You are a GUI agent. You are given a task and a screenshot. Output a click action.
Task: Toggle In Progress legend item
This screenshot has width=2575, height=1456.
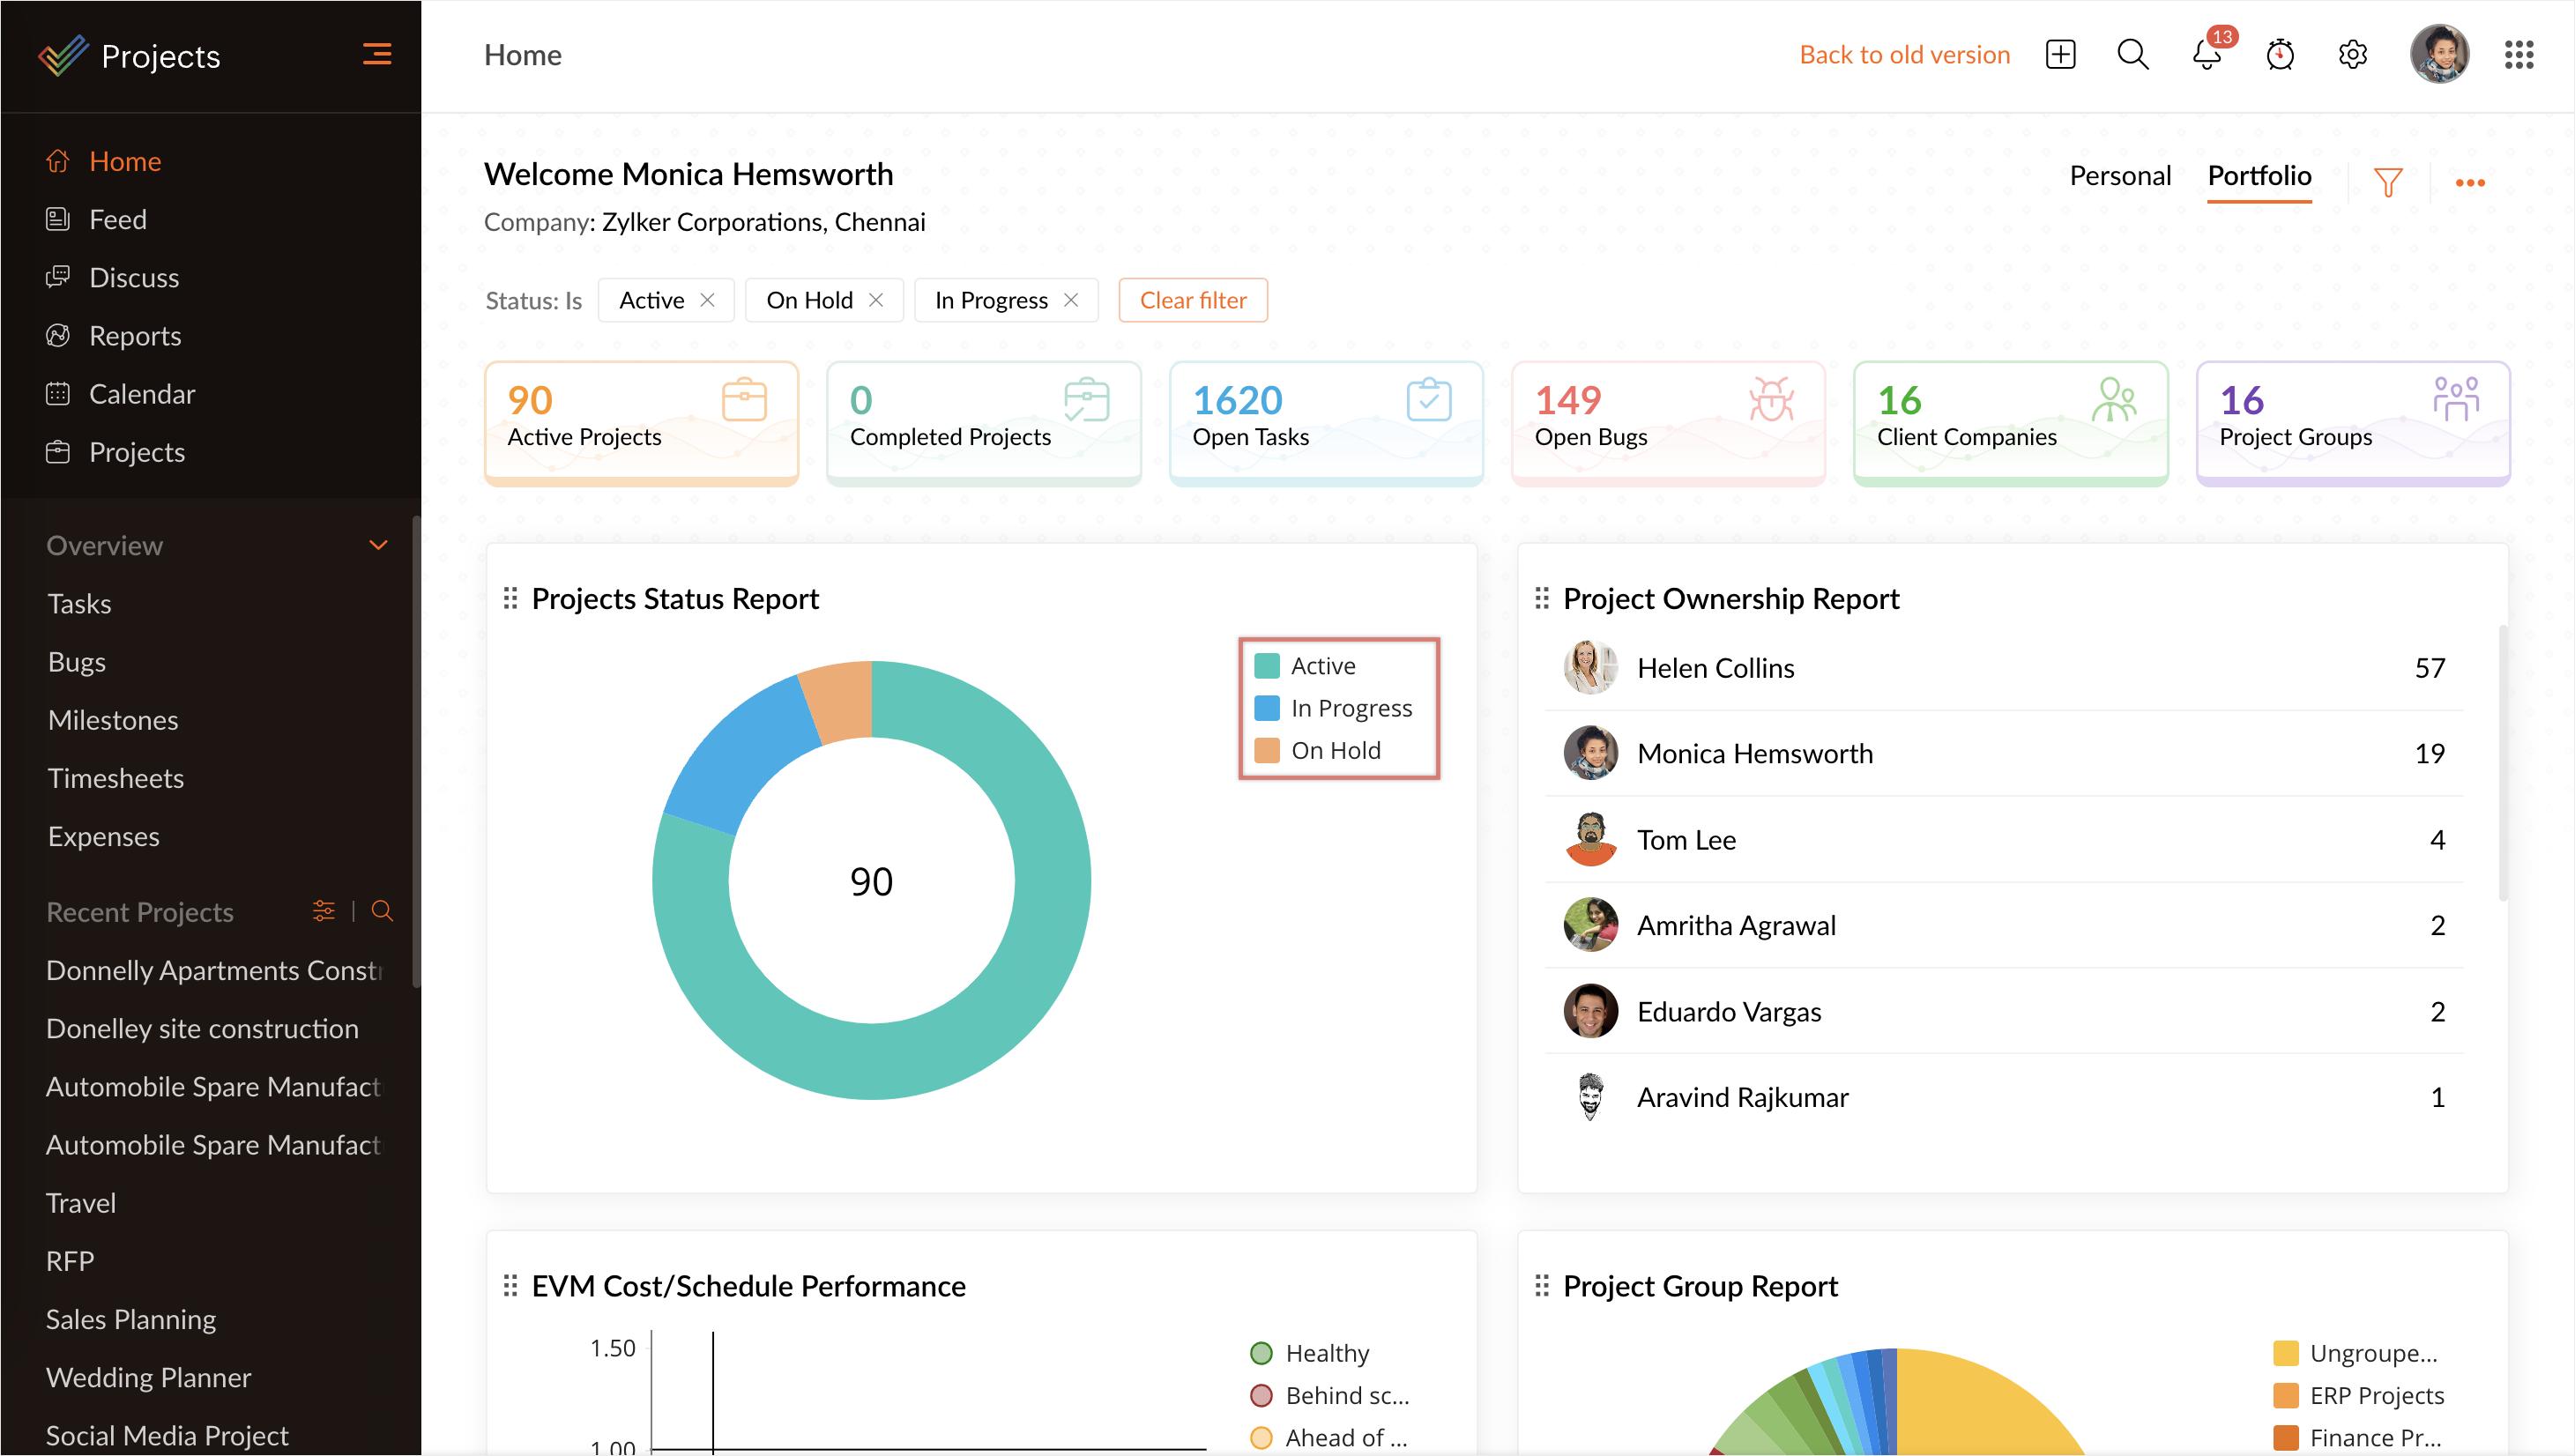pos(1350,708)
